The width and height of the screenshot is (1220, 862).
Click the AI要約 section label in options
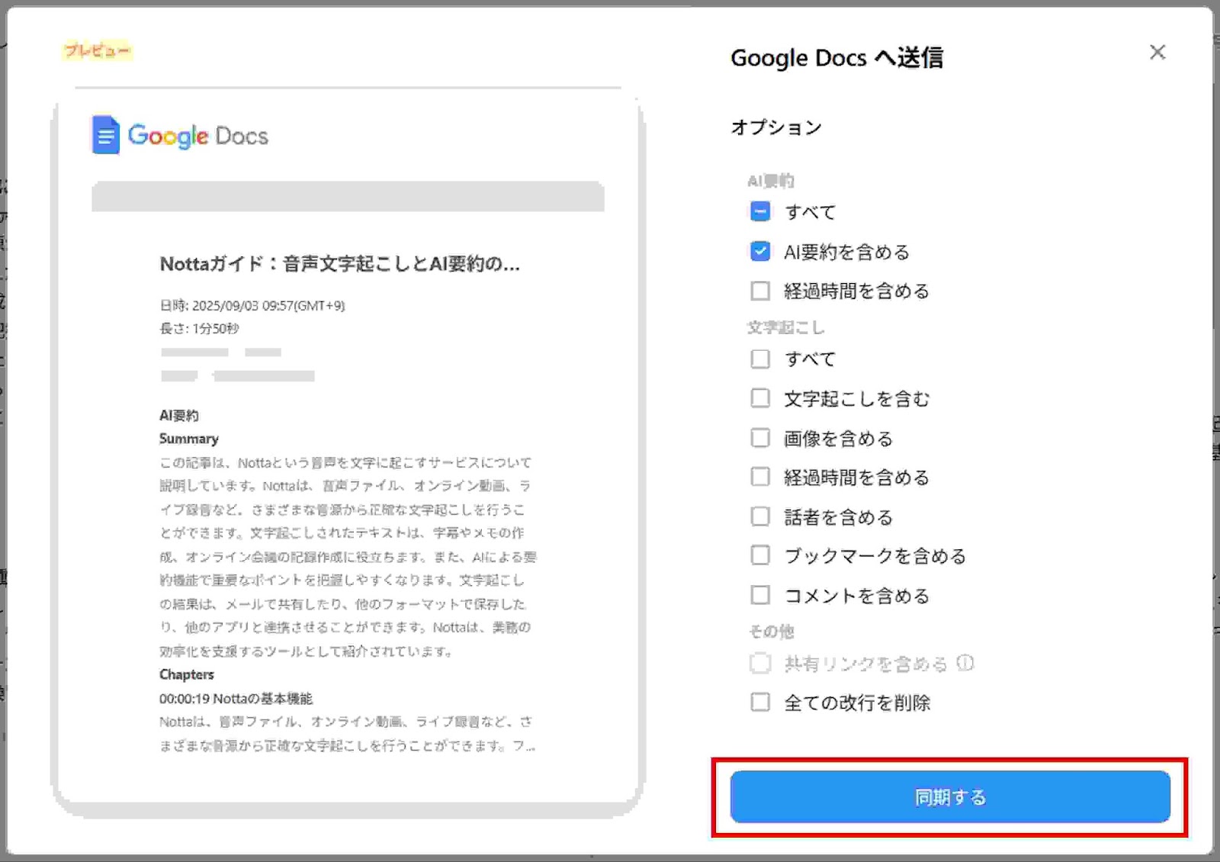pos(771,181)
